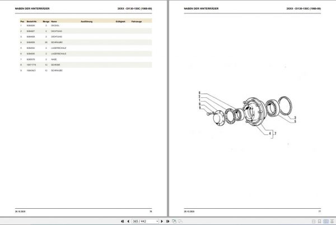Click callout number 4 in the diagram
This screenshot has height=225, width=336.
pos(270,133)
